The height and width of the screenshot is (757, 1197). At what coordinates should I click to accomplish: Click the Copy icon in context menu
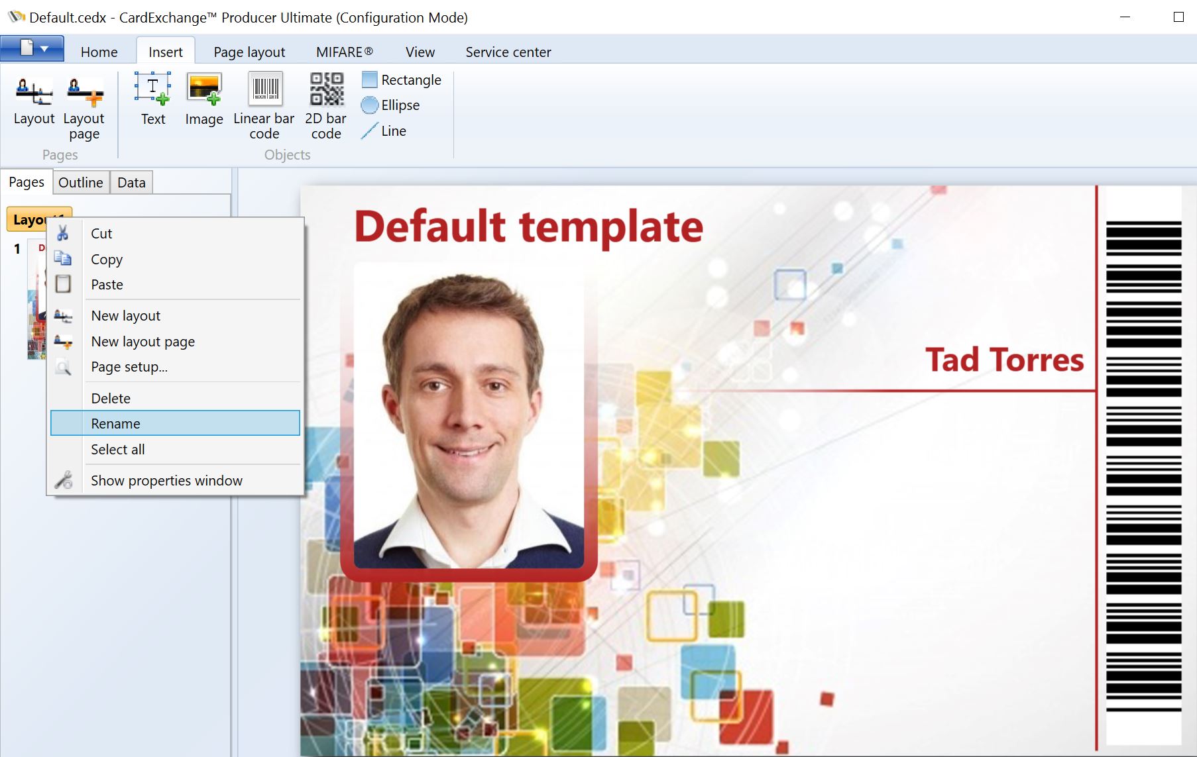(x=63, y=258)
